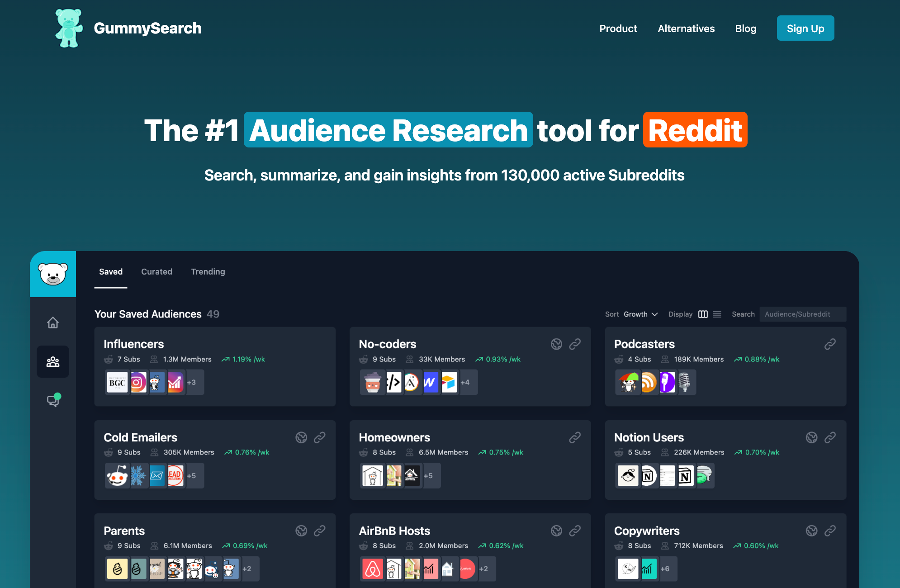Click the globe icon on No-coders card

556,344
